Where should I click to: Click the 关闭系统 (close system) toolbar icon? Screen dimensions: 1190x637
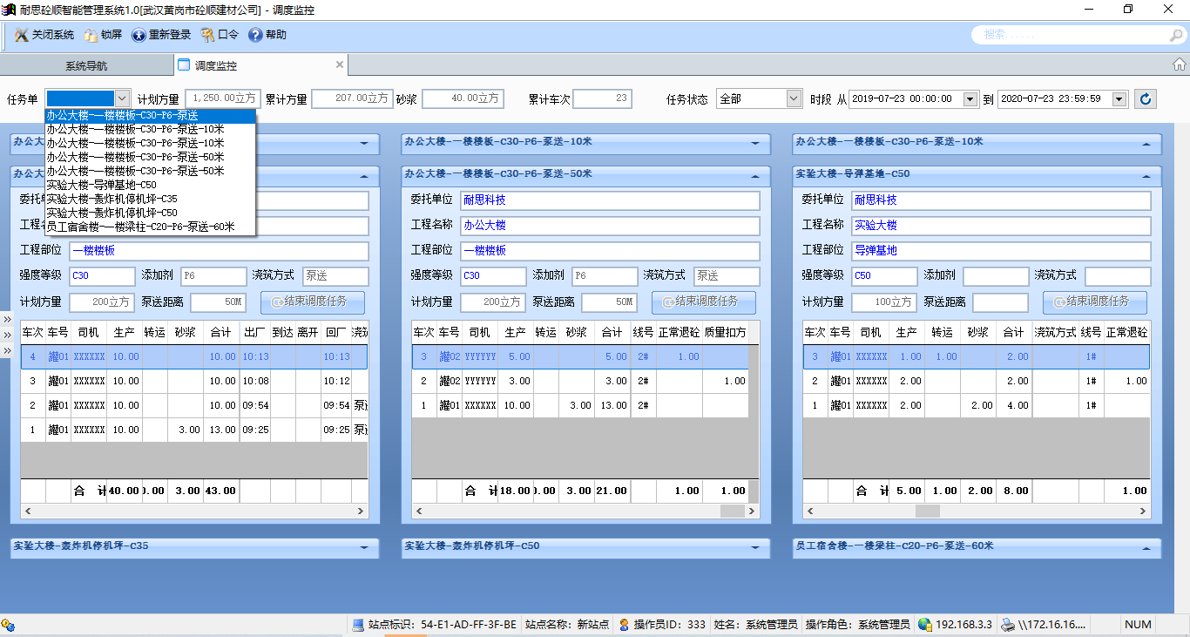tap(22, 35)
